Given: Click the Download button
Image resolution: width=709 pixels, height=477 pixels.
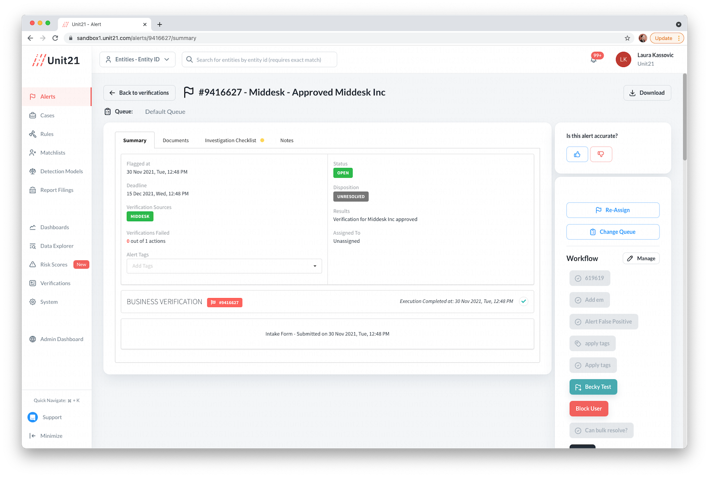Looking at the screenshot, I should (647, 93).
